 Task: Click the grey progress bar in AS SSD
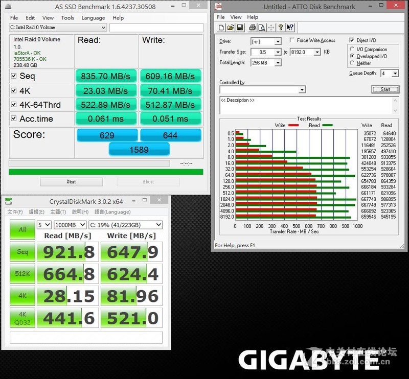[x=89, y=163]
